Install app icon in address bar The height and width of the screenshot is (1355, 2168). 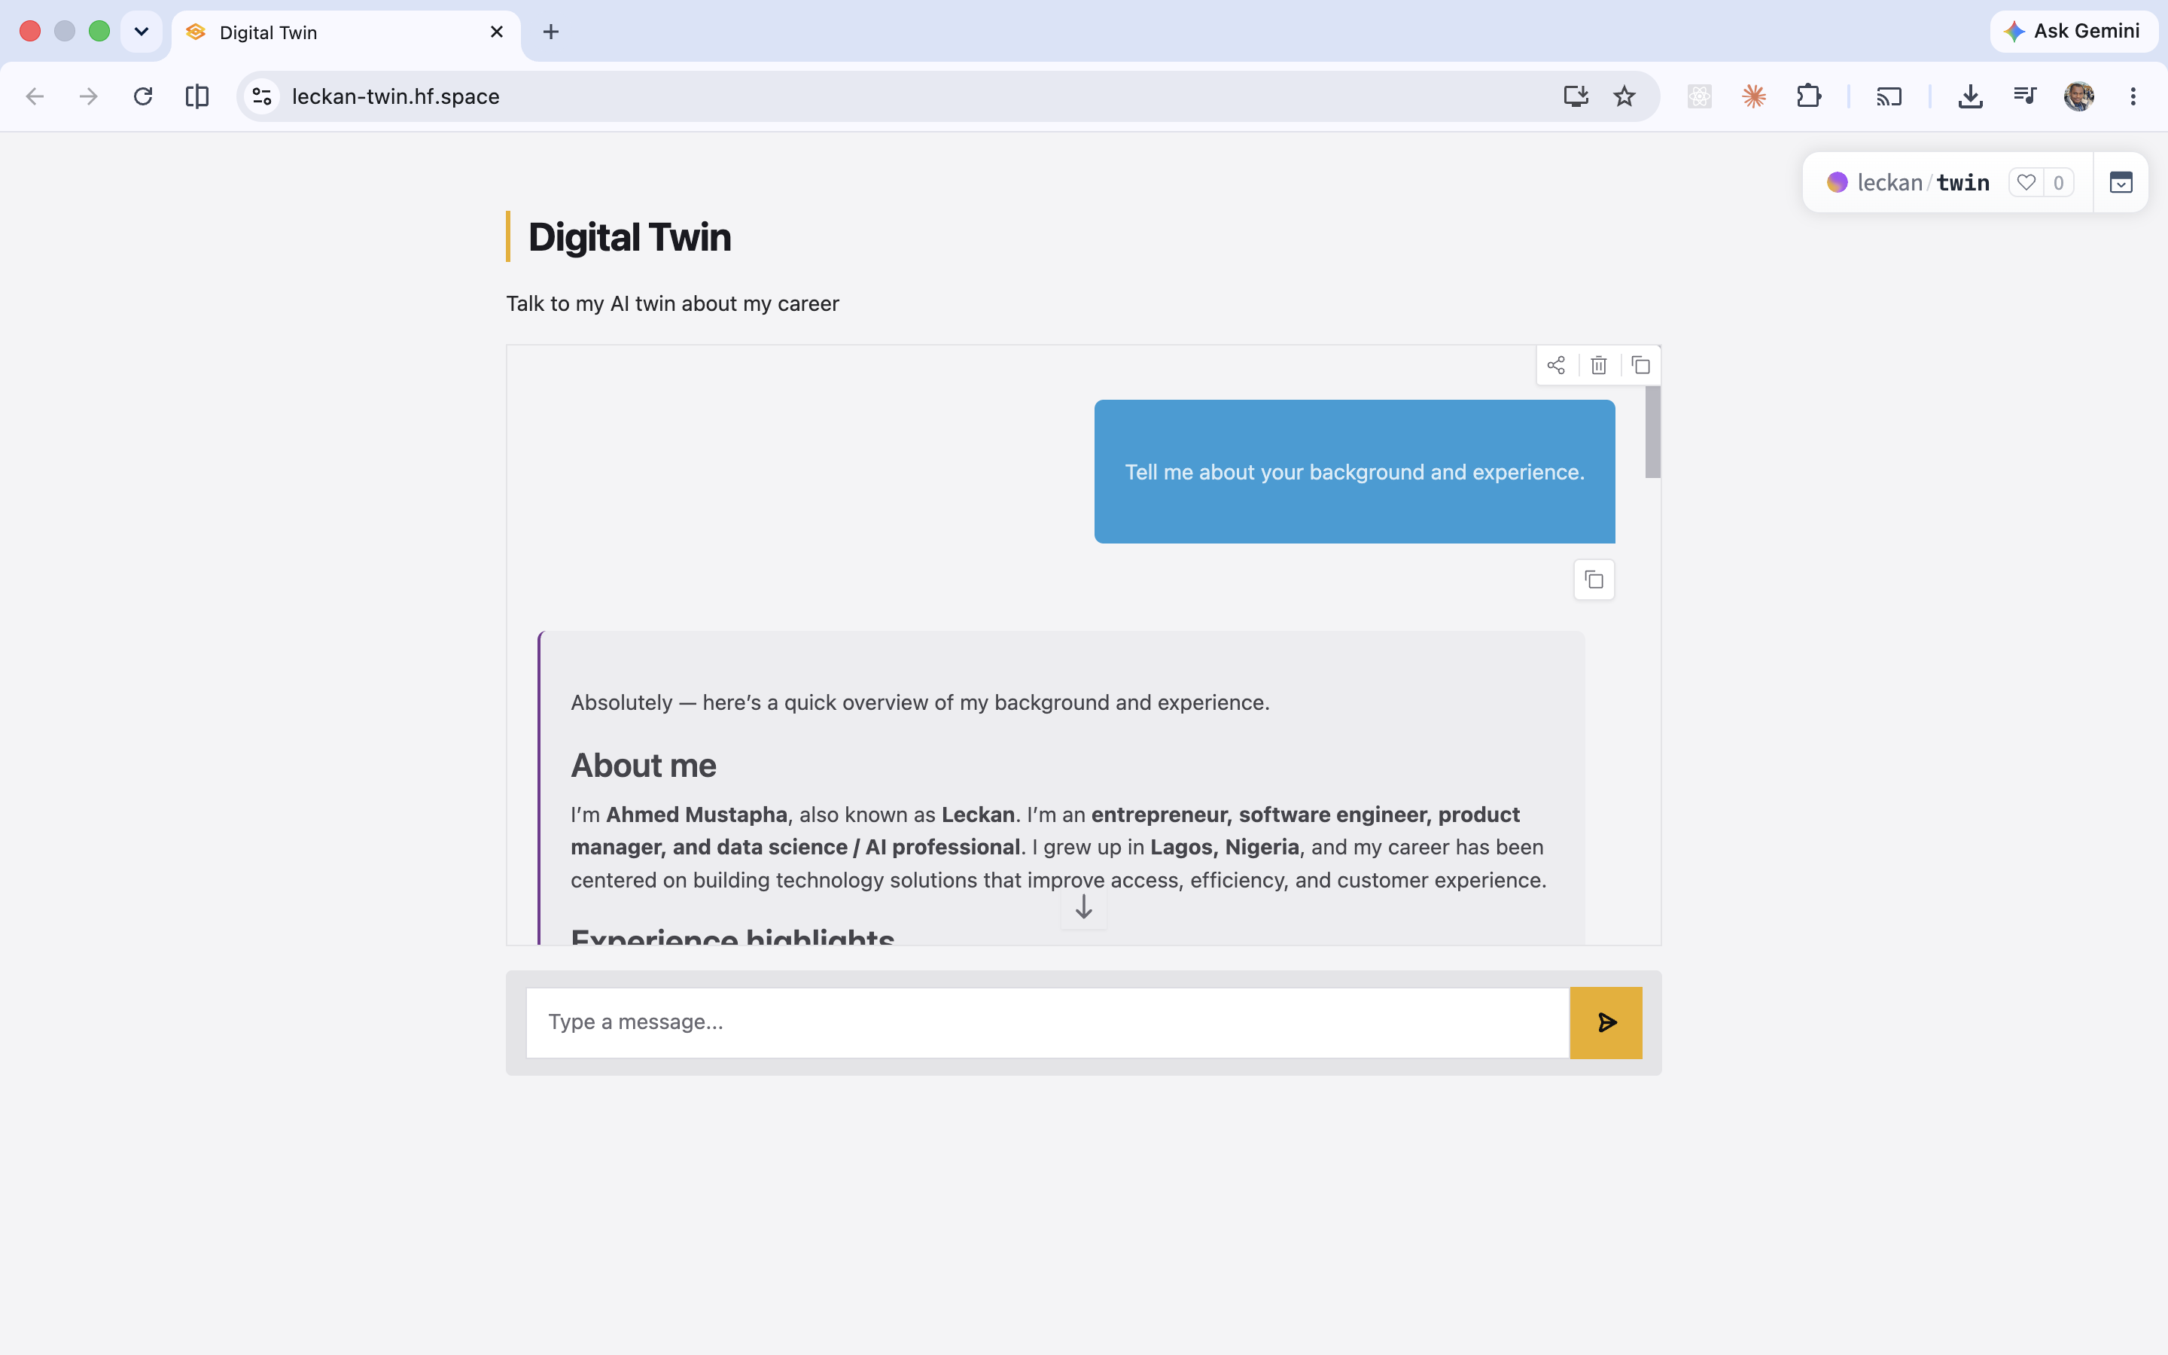1576,96
